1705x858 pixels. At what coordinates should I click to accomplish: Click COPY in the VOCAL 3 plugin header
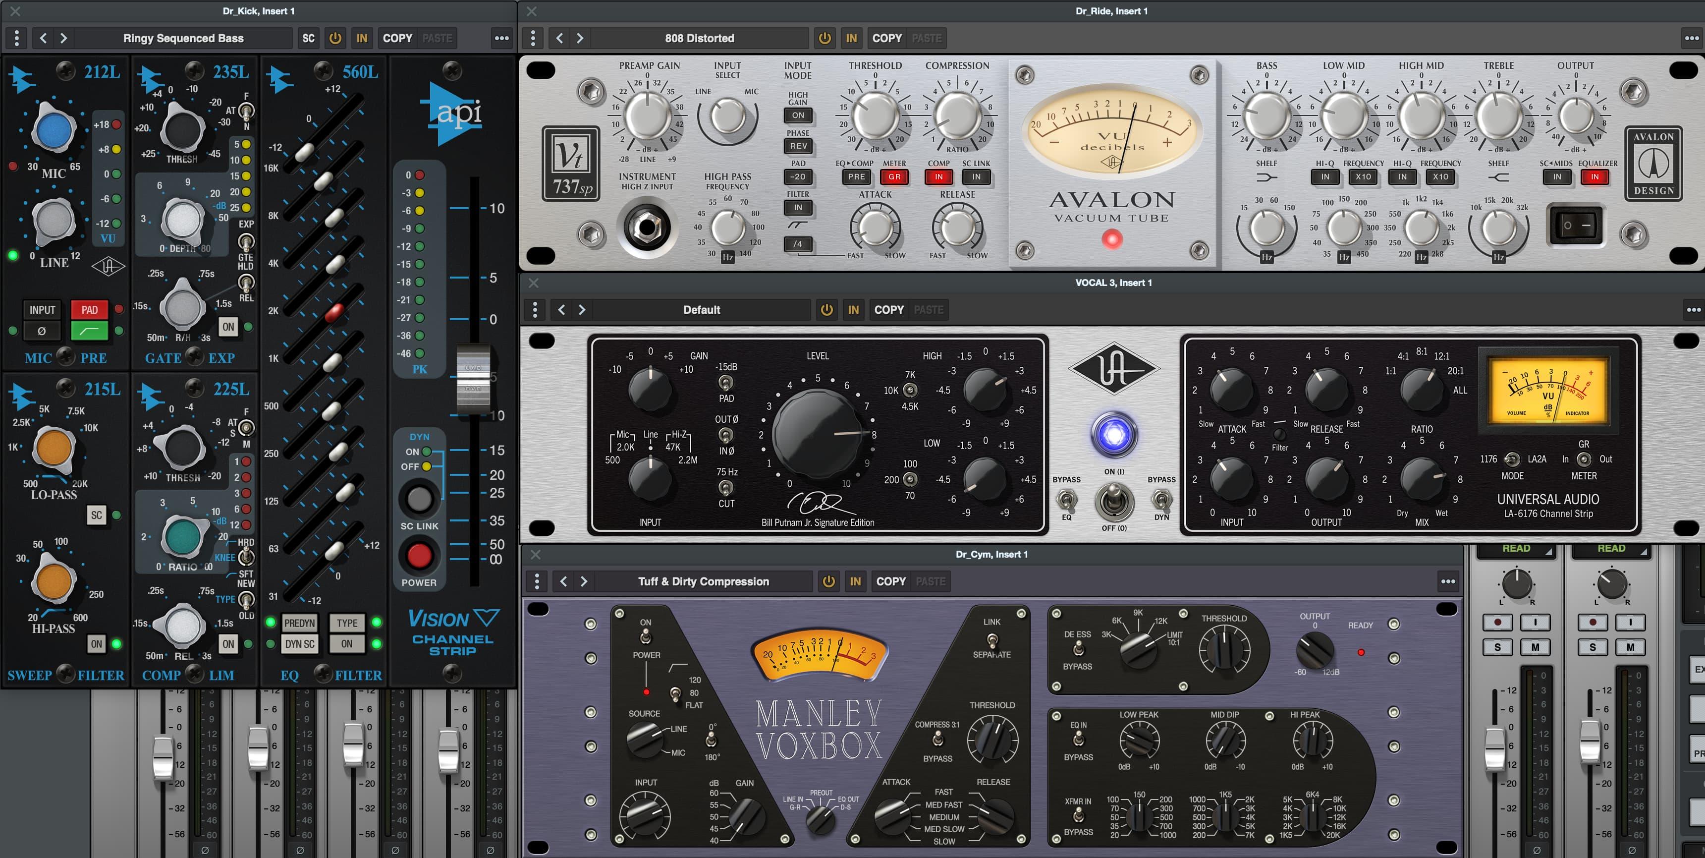tap(888, 310)
